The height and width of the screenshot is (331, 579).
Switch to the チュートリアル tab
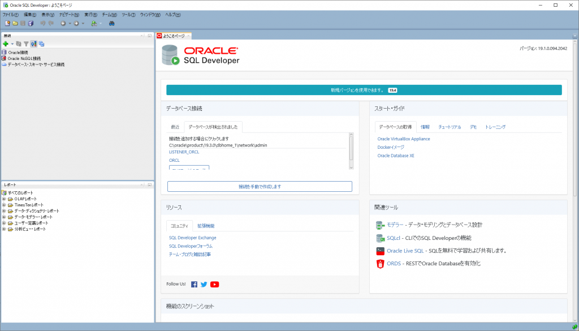point(449,127)
